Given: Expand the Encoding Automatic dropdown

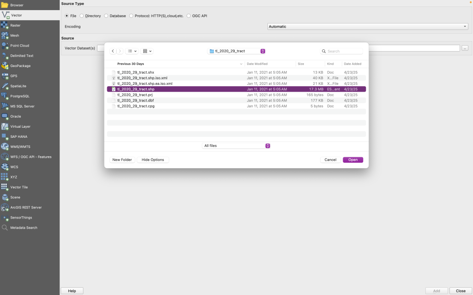Looking at the screenshot, I should pos(368,27).
